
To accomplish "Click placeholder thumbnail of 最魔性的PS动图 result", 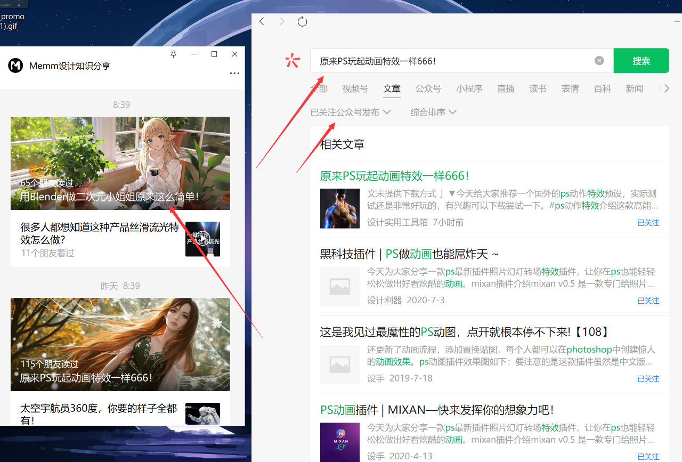I will pos(340,364).
